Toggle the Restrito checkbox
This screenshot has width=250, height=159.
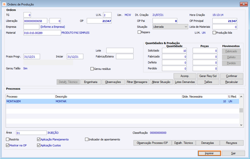tap(7, 139)
